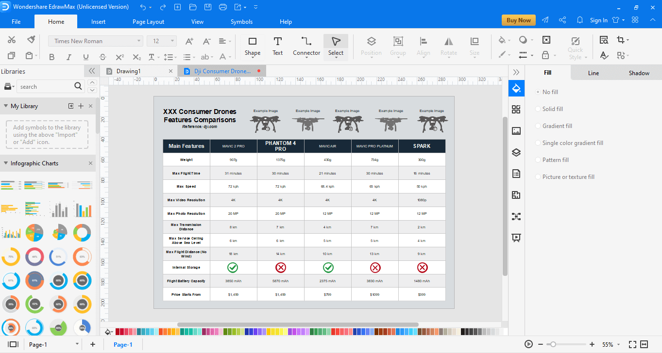The height and width of the screenshot is (353, 662).
Task: Click the Share icon near Sign In
Action: tap(562, 20)
